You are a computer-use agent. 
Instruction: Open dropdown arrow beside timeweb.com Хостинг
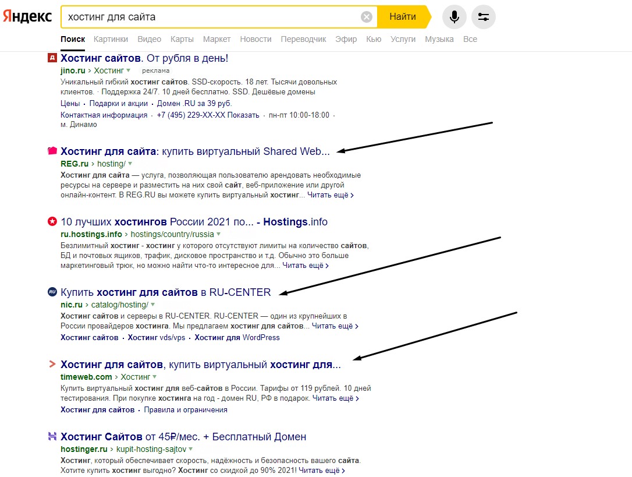[156, 377]
